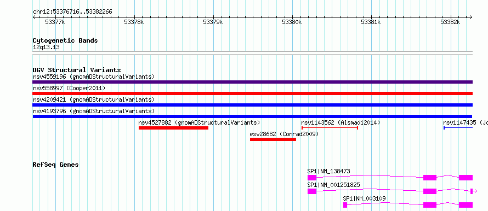Select the nsv558997 Cooper2011 red bar
This screenshot has height=211, width=488.
tap(252, 93)
